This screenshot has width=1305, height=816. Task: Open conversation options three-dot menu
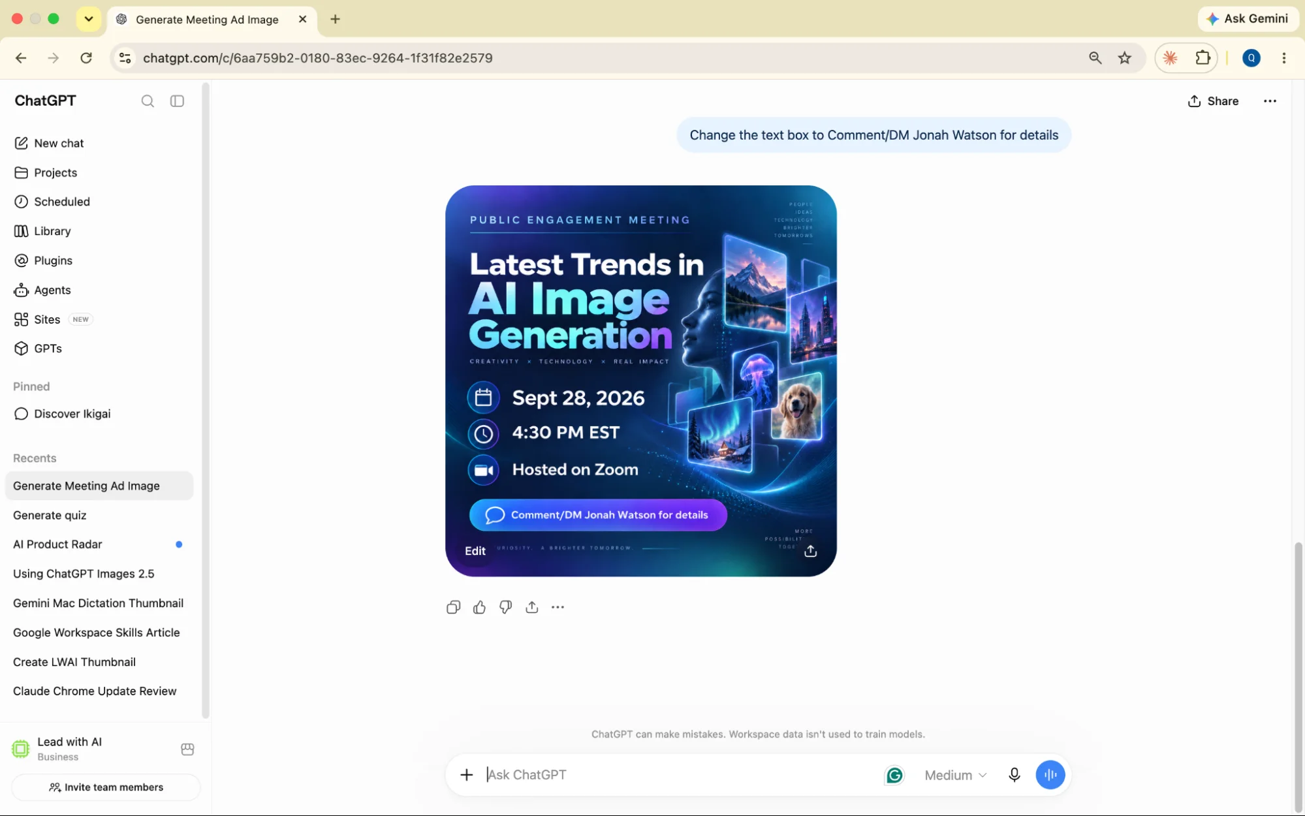tap(1270, 101)
